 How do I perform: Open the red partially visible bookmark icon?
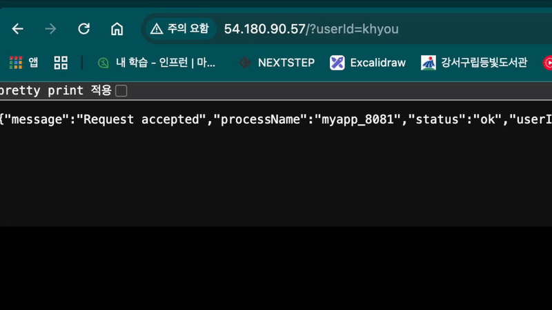(x=547, y=63)
